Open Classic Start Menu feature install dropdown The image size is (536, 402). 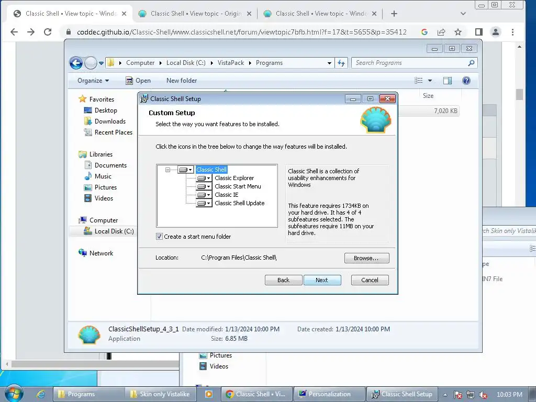(x=204, y=187)
